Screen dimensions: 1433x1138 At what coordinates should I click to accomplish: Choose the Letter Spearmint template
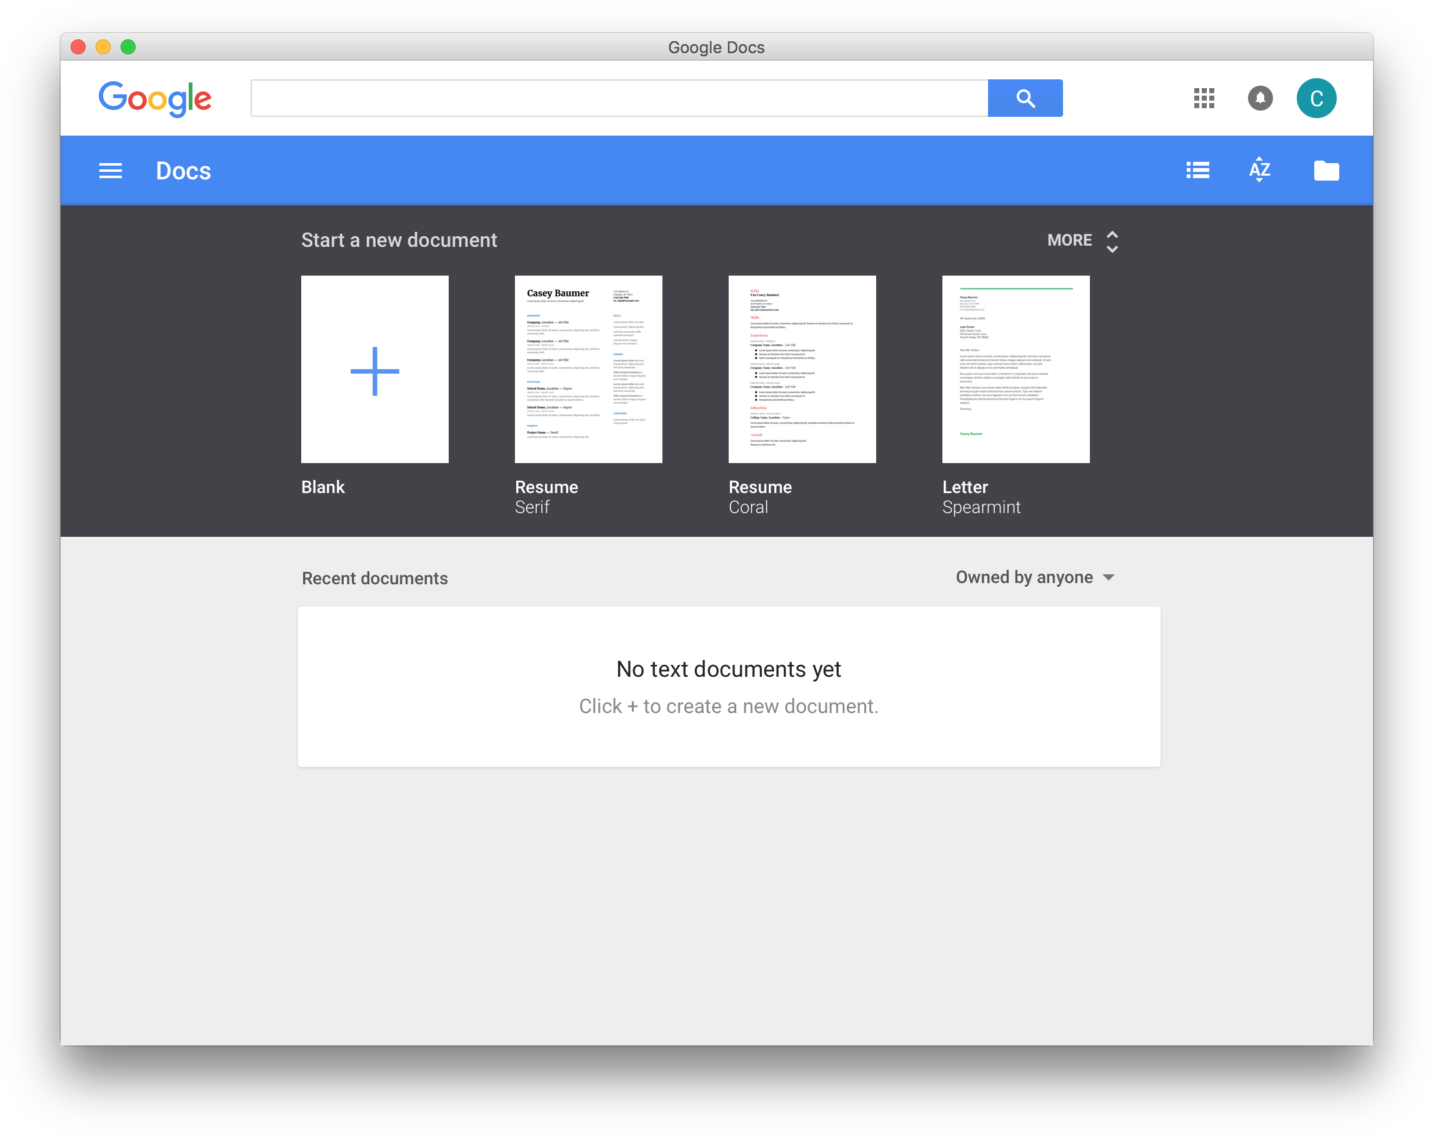point(1016,369)
